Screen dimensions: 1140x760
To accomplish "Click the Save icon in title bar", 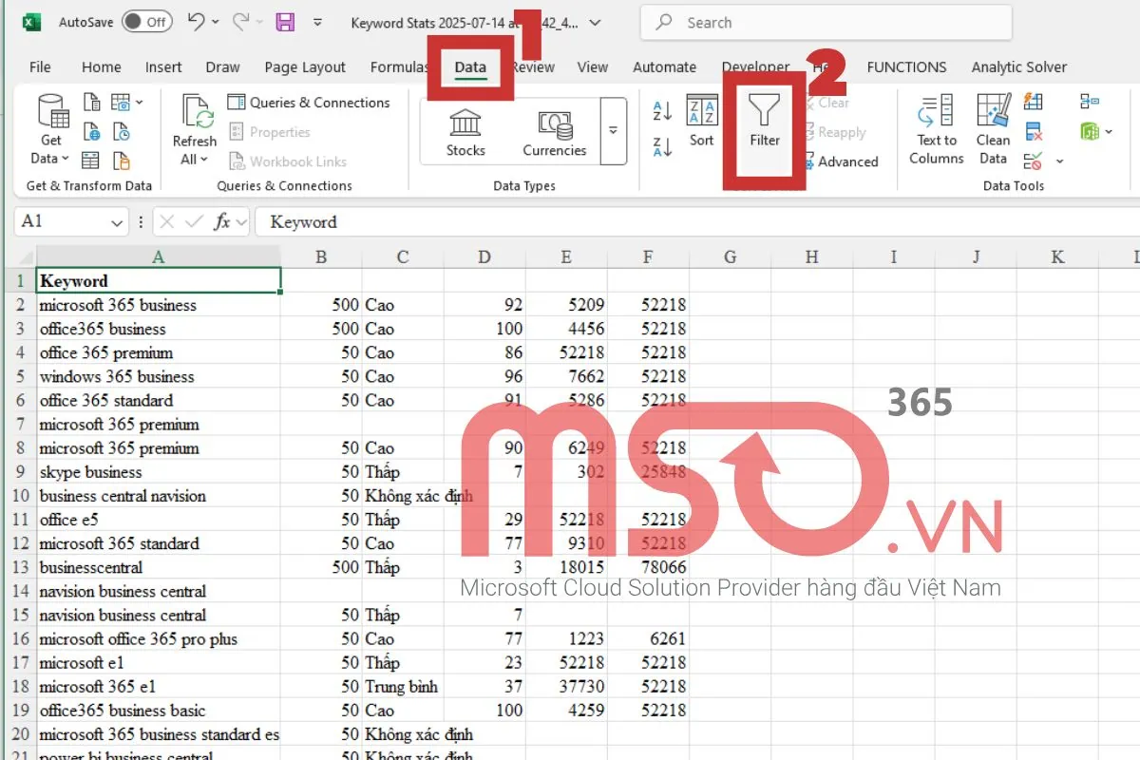I will pos(284,22).
